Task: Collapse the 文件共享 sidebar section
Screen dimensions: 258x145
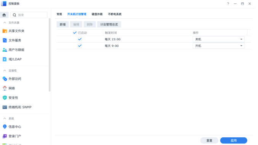Action: pyautogui.click(x=5, y=23)
